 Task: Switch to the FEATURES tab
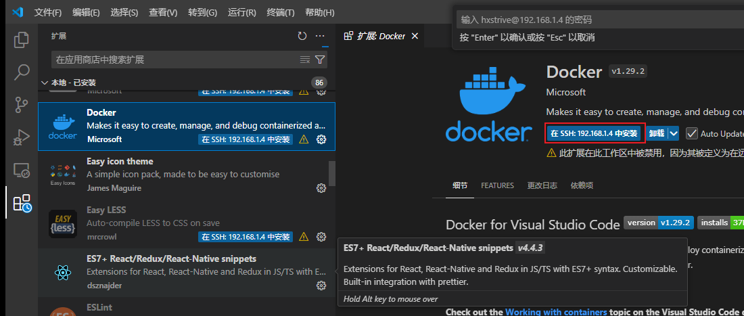[497, 185]
